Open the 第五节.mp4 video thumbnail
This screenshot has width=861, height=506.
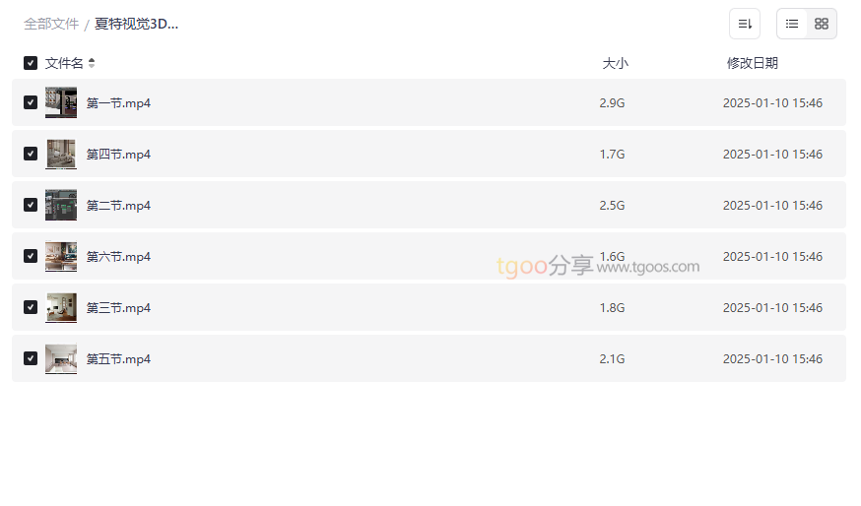point(61,358)
